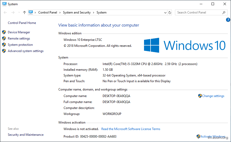Open Remote settings link
The width and height of the screenshot is (231, 142).
click(19, 38)
